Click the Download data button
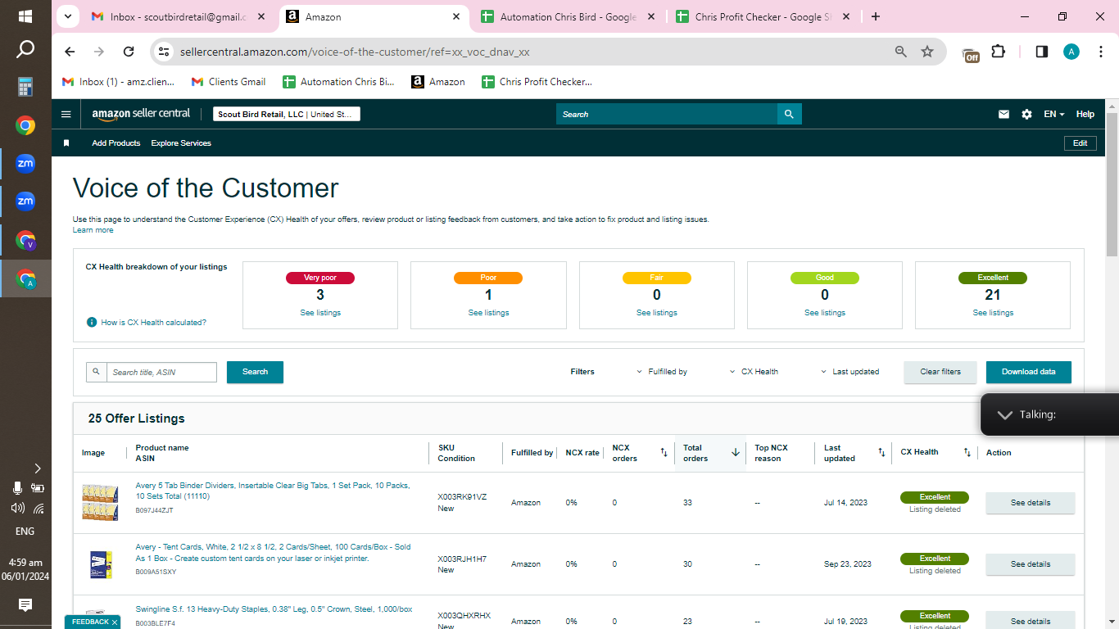 click(1029, 372)
